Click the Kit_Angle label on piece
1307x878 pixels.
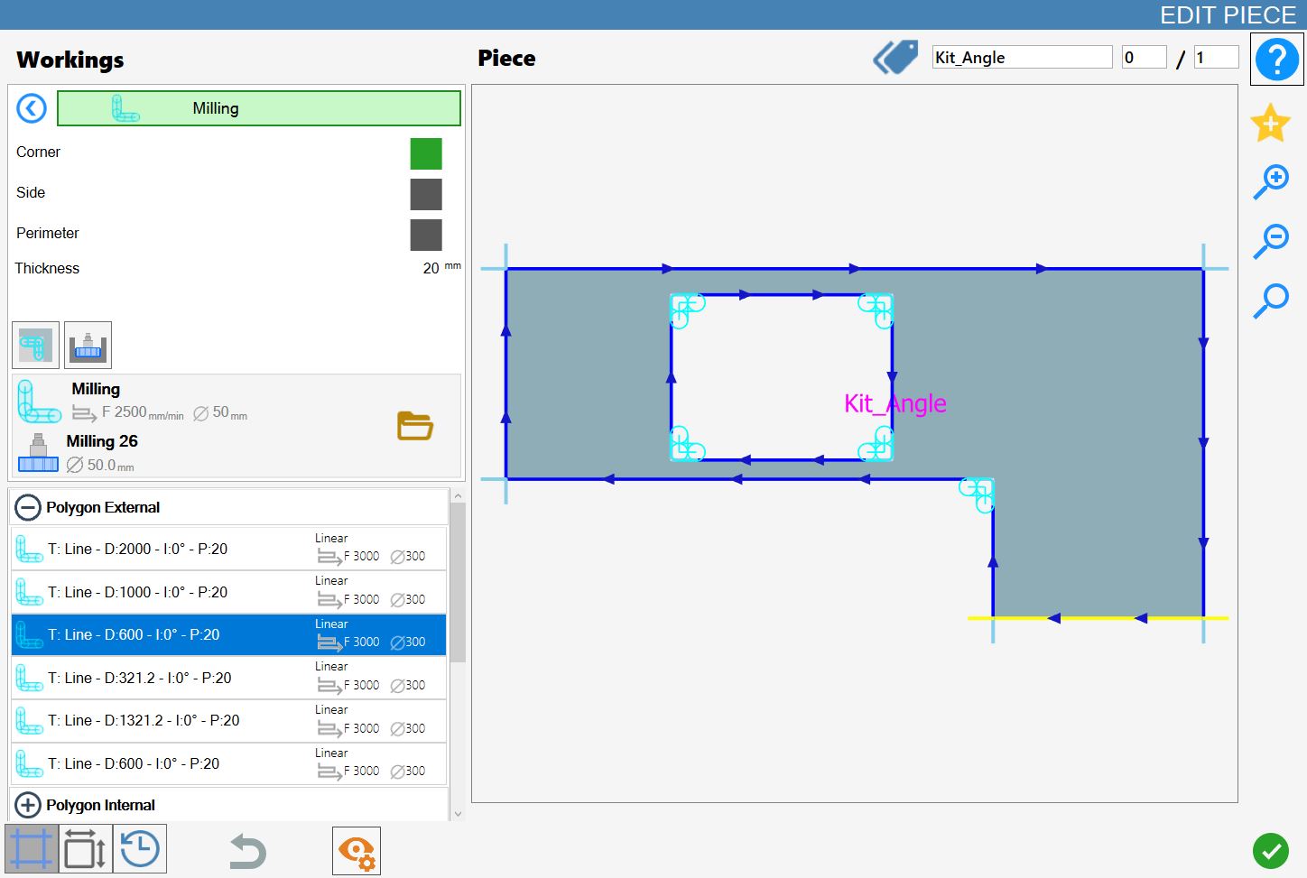pyautogui.click(x=895, y=403)
